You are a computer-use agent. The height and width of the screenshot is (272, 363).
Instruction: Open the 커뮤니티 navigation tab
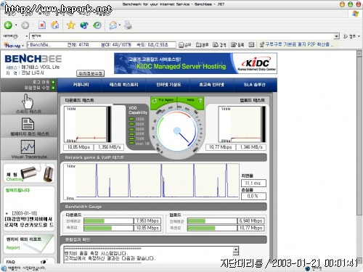coord(81,85)
